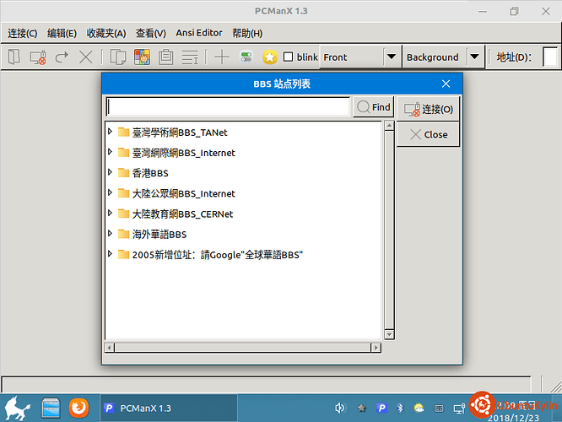
Task: Open the 连接(C) menu
Action: [x=23, y=34]
